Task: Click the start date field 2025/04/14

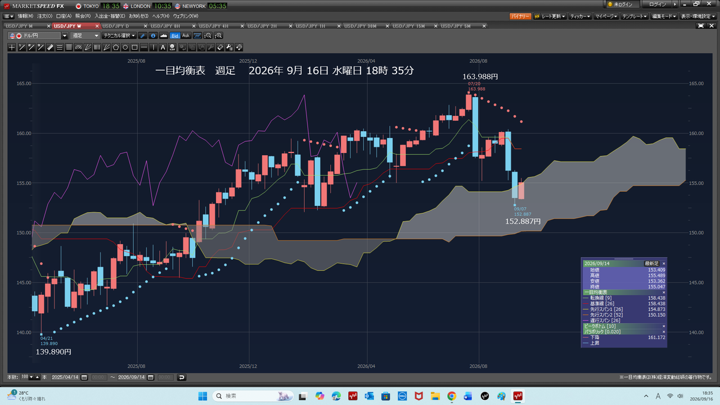Action: (65, 377)
